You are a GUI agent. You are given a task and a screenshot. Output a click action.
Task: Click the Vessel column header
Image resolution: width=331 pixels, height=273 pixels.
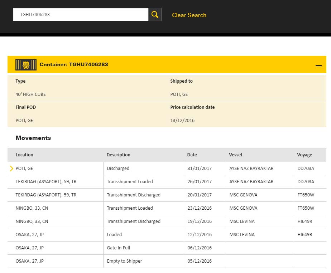pos(235,155)
